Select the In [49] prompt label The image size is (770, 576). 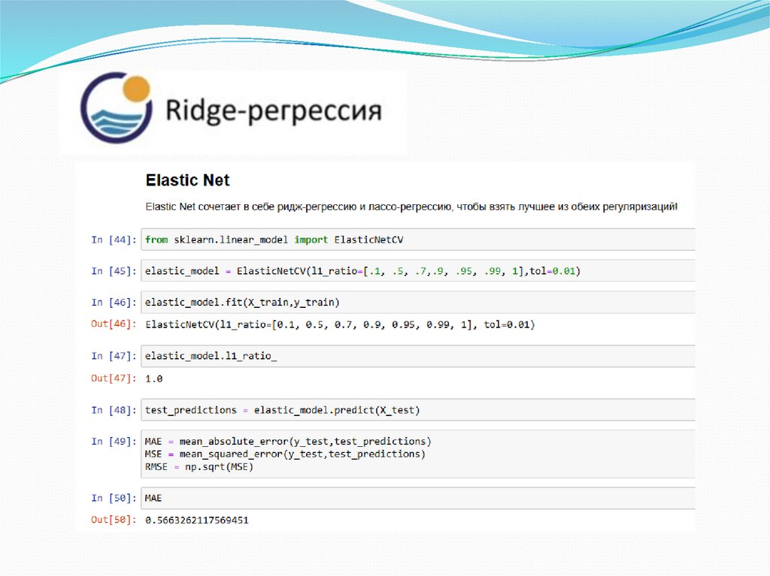pyautogui.click(x=114, y=442)
